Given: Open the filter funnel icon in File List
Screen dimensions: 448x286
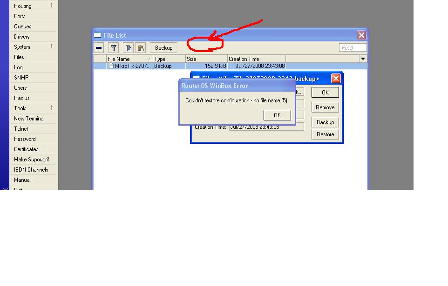Looking at the screenshot, I should pyautogui.click(x=114, y=48).
